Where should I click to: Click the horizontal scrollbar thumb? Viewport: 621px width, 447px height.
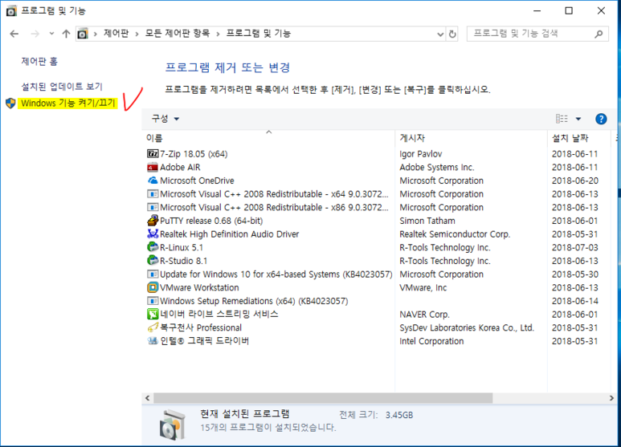(x=323, y=398)
